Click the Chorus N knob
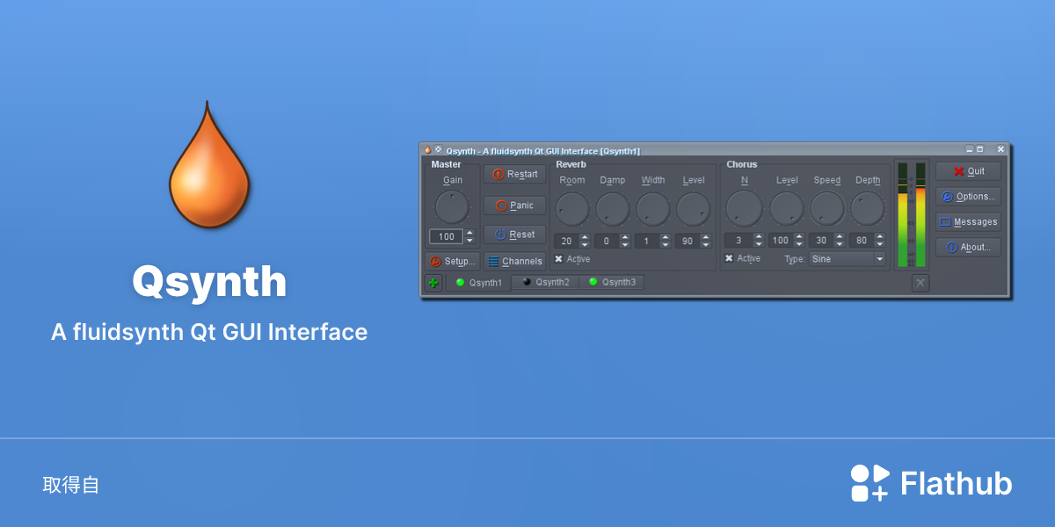Viewport: 1055px width, 527px height. [x=744, y=209]
